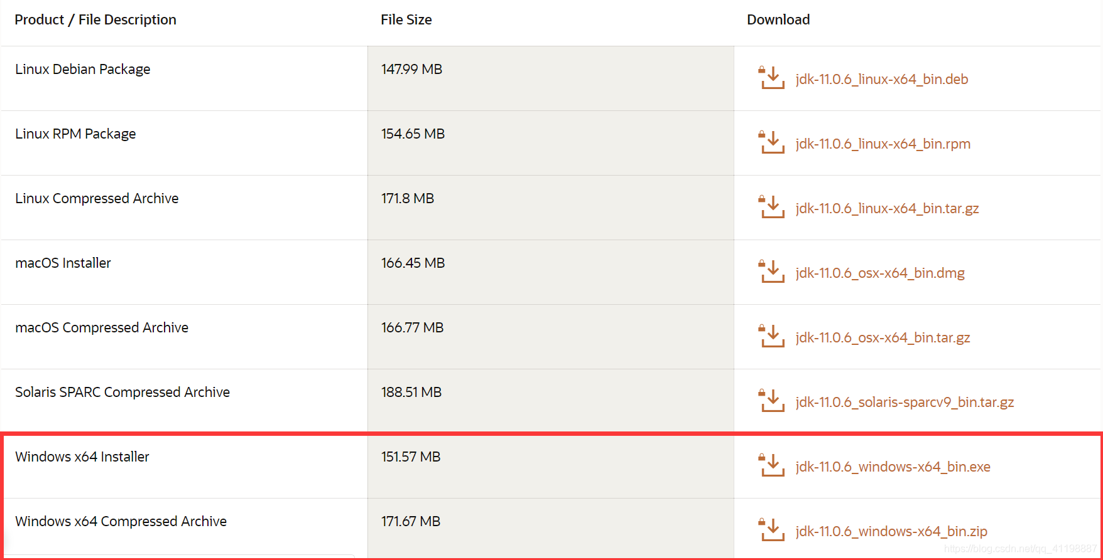The height and width of the screenshot is (560, 1103).
Task: Click download icon for jdk-11.0.6_linux-x64_bin.rpm
Action: pyautogui.click(x=771, y=143)
